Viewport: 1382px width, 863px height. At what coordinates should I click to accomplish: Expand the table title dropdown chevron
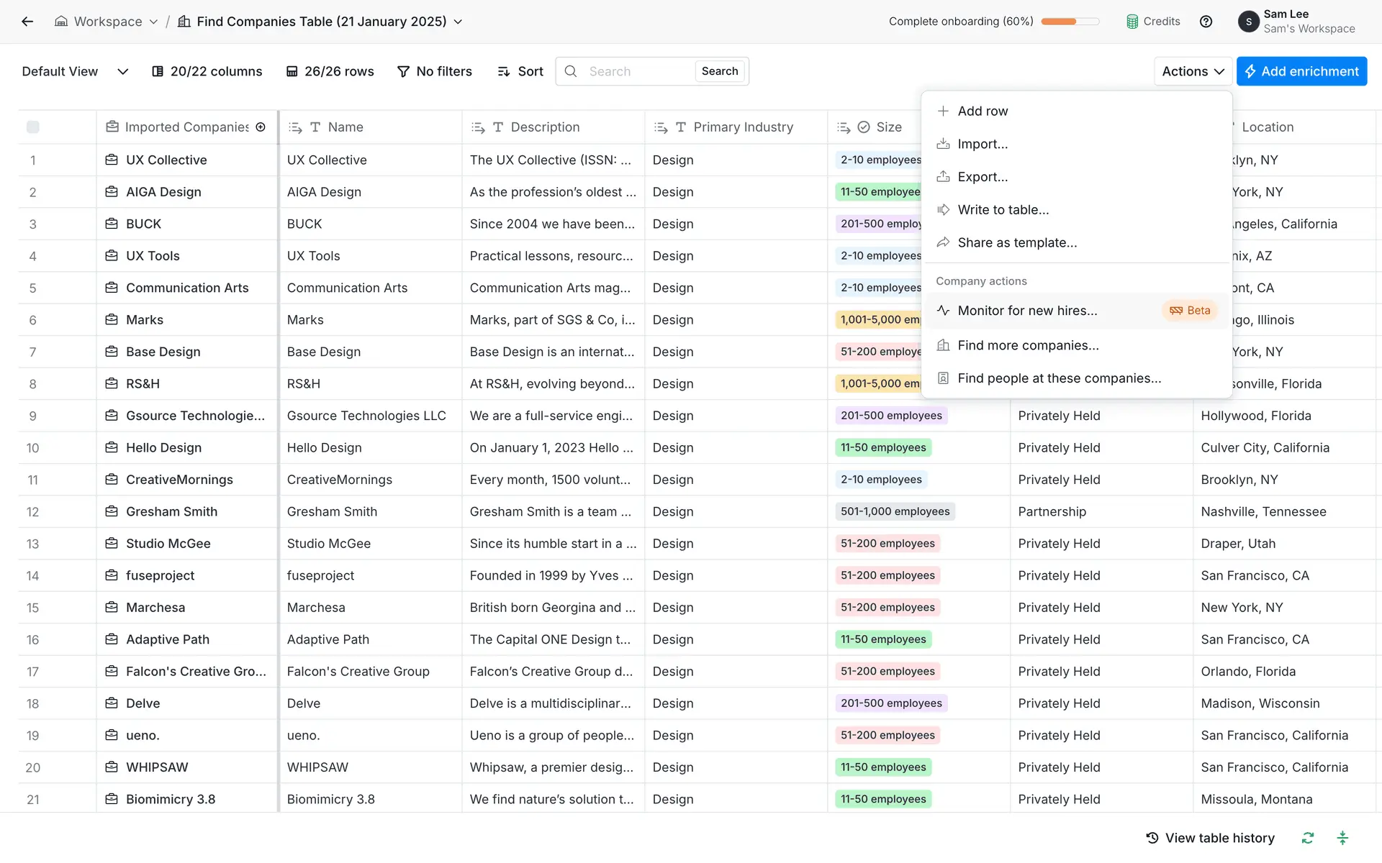point(459,22)
